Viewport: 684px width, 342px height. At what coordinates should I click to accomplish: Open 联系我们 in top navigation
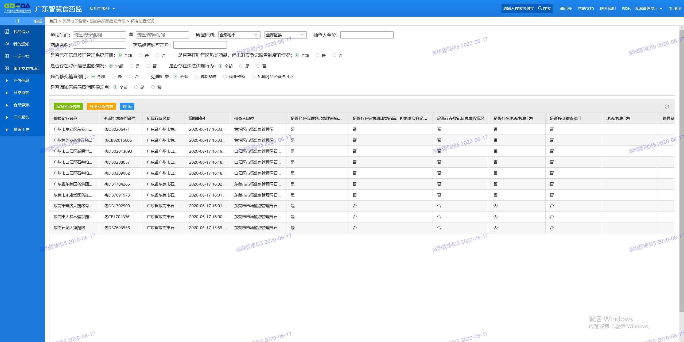point(608,9)
